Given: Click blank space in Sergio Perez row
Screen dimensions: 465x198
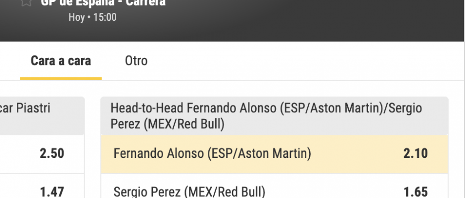Looking at the screenshot, I should [336, 192].
